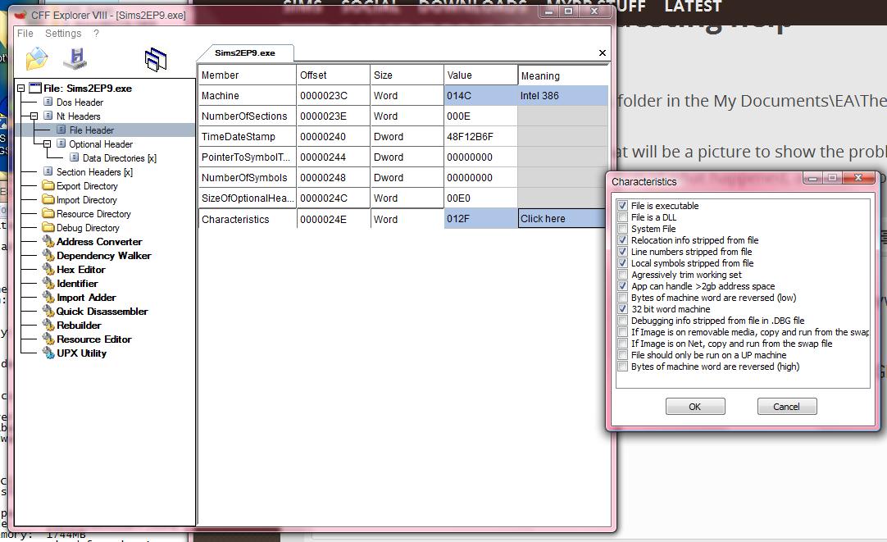This screenshot has height=542, width=887.
Task: Collapse the File: Sims2EP9.exe root node
Action: click(21, 89)
